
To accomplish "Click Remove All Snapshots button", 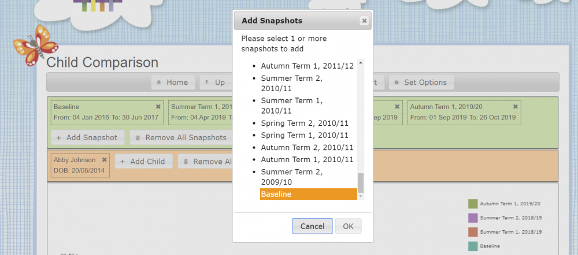I will coord(181,138).
